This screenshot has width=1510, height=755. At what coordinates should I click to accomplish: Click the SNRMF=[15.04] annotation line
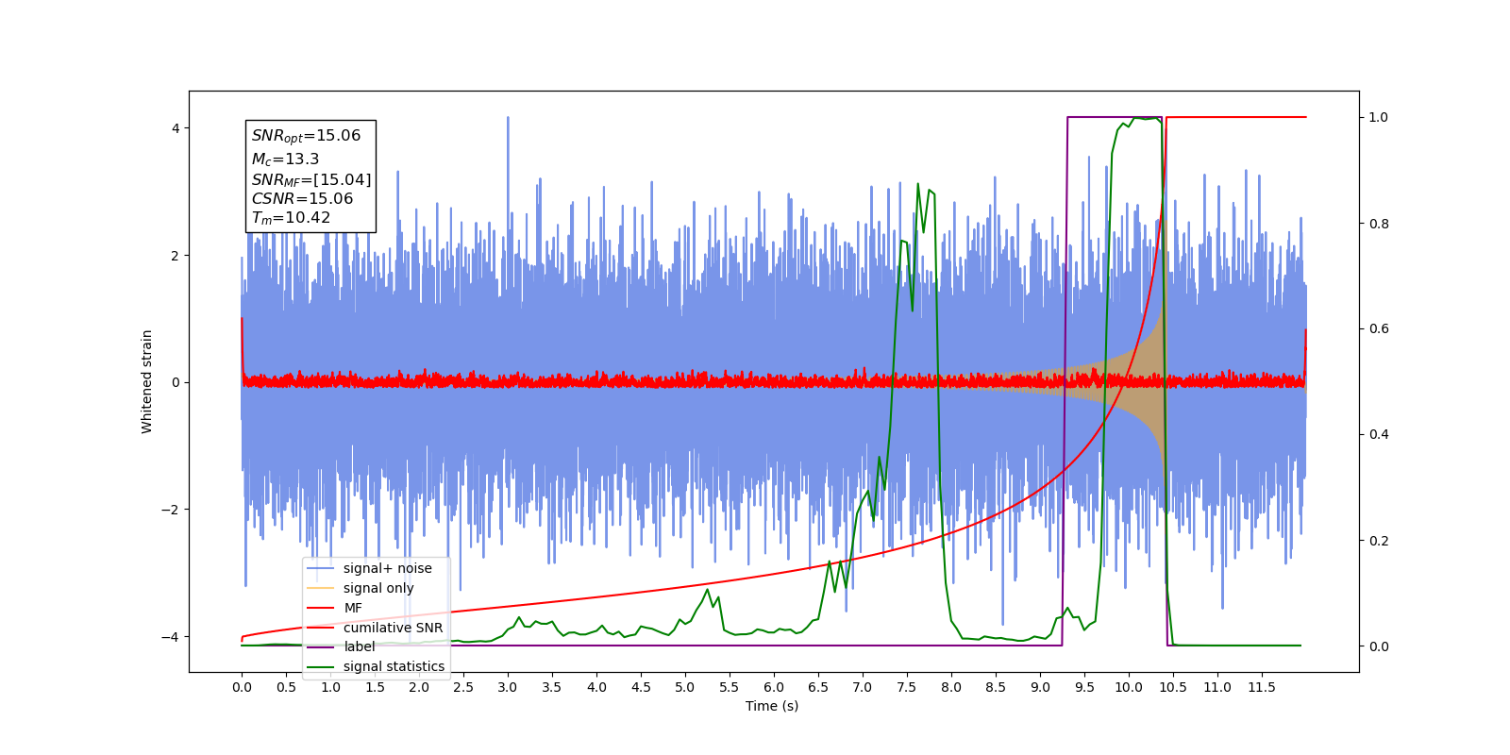pyautogui.click(x=311, y=179)
